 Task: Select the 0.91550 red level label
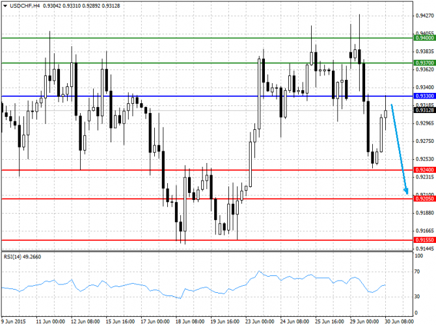coord(424,240)
